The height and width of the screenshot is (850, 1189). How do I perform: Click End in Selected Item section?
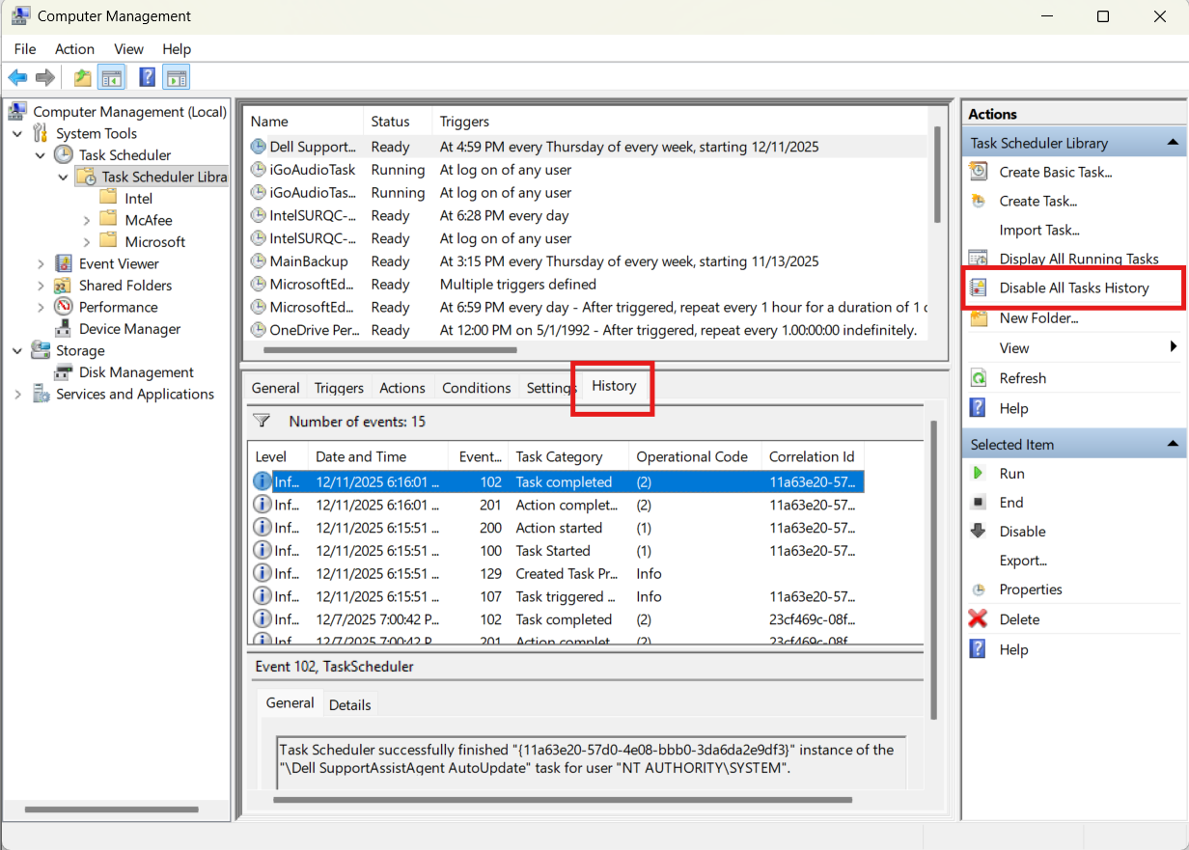[x=1011, y=503]
